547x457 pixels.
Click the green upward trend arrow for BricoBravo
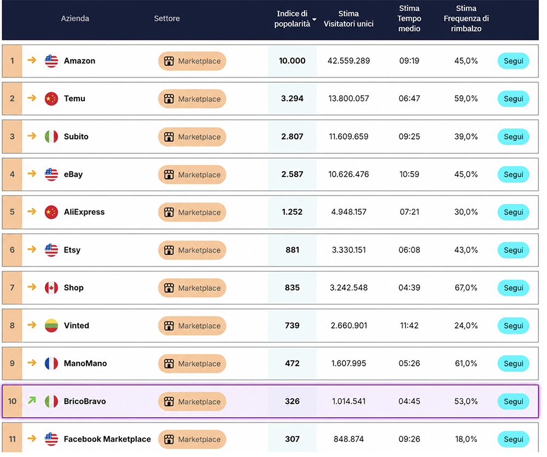click(x=32, y=401)
